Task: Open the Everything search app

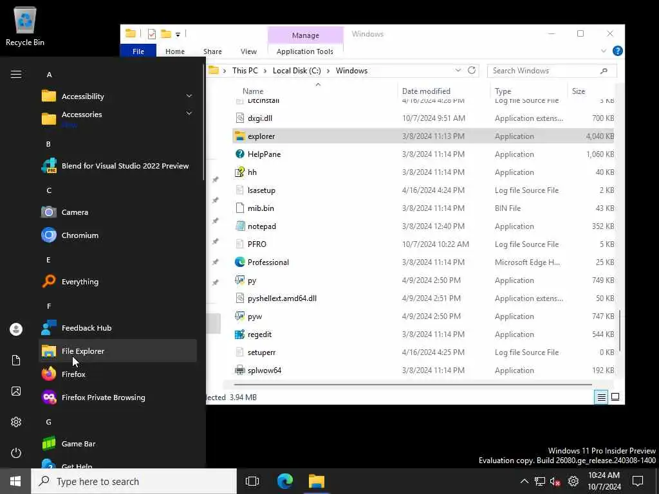Action: pos(118,282)
